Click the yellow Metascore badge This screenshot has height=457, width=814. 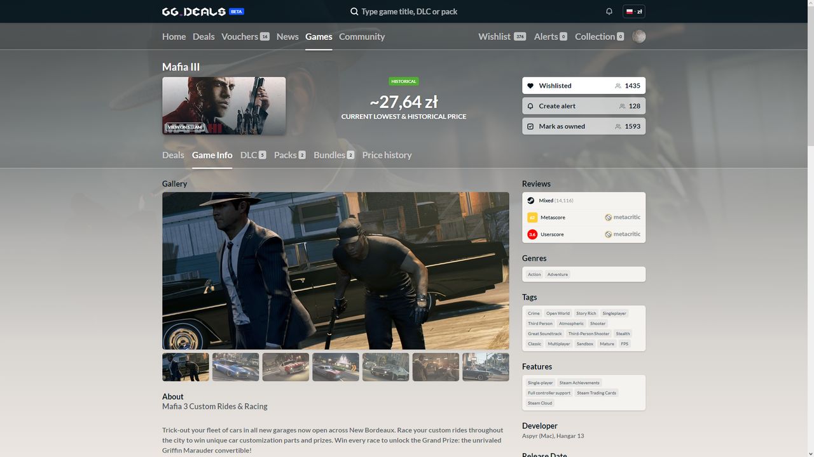532,218
